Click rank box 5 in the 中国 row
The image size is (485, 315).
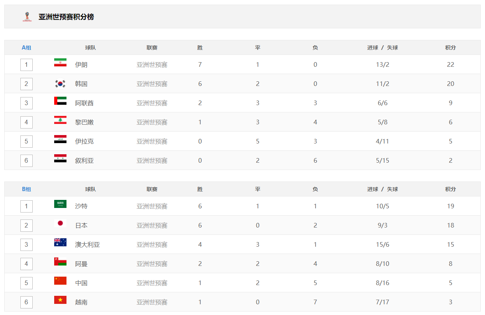pos(27,283)
